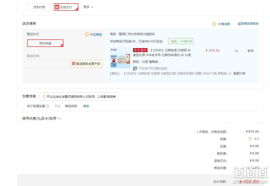Click the 价格说明 warning icon

pyautogui.click(x=214, y=24)
